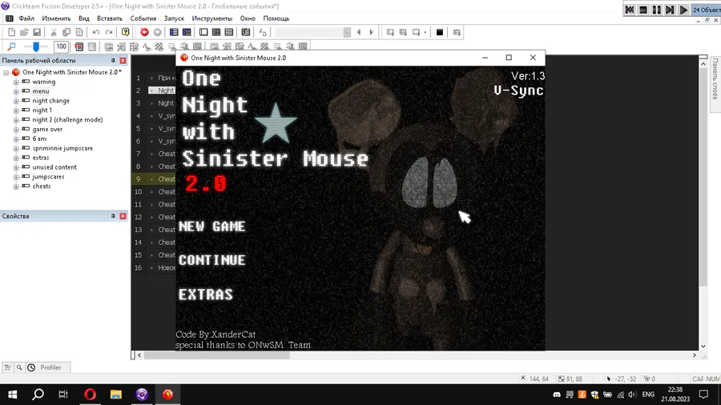721x405 pixels.
Task: Click the black Stop square toolbar icon
Action: tap(440, 32)
